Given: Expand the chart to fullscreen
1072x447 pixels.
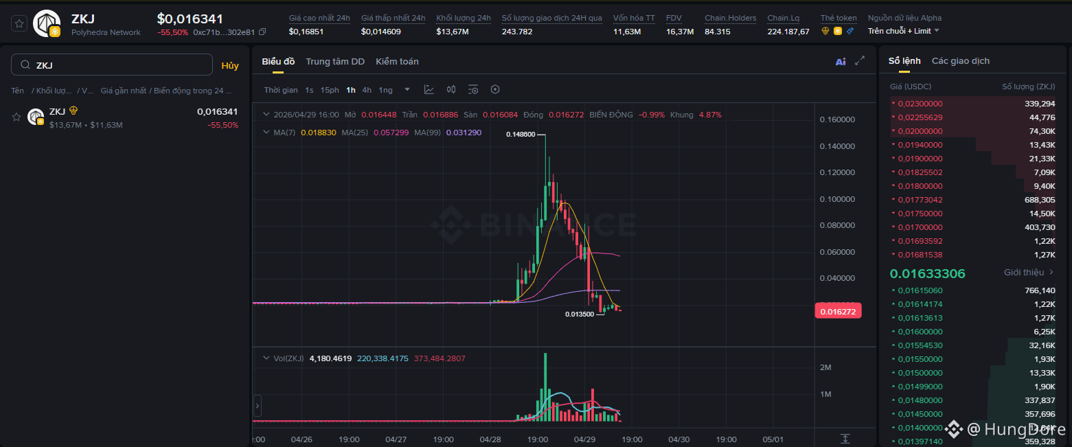Looking at the screenshot, I should point(860,61).
